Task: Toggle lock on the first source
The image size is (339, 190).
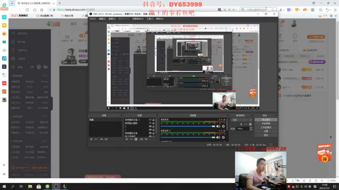Action: [153, 119]
